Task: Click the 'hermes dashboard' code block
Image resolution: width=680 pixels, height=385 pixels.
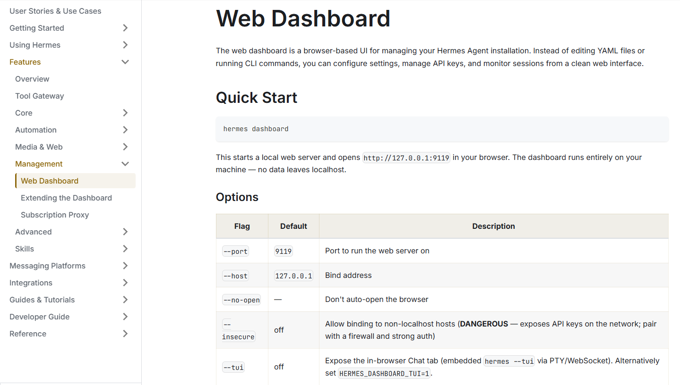Action: coord(442,129)
